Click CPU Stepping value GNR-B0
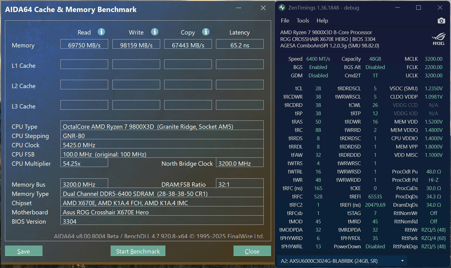The height and width of the screenshot is (268, 451). coord(162,135)
